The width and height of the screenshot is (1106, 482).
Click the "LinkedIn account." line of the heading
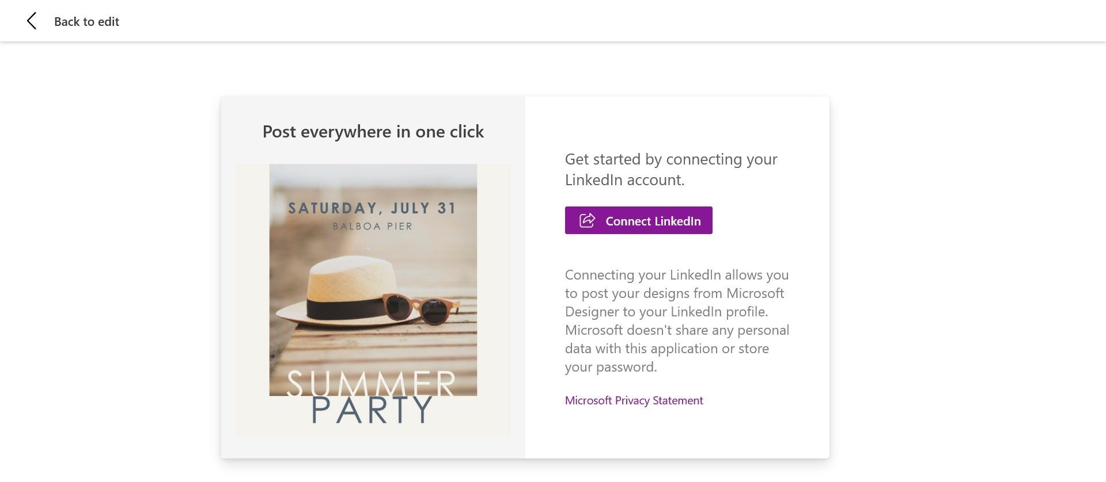click(x=624, y=180)
